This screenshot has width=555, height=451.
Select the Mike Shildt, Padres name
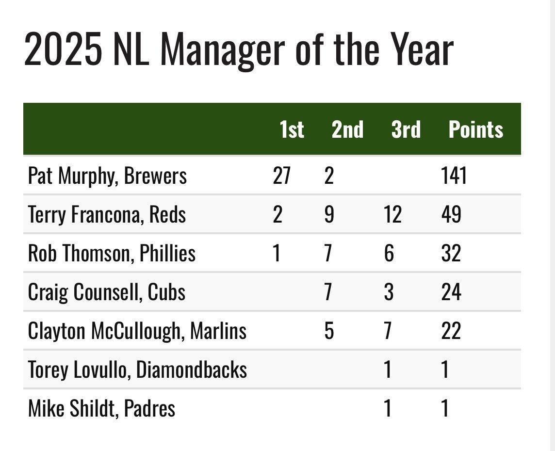[101, 408]
